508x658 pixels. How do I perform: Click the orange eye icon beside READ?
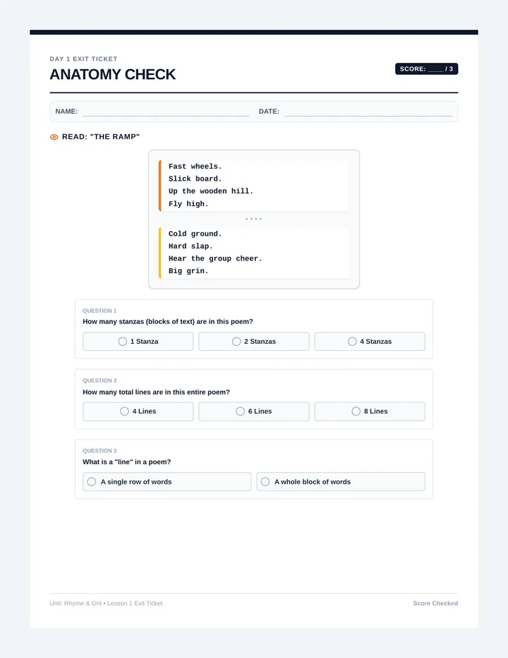(54, 137)
